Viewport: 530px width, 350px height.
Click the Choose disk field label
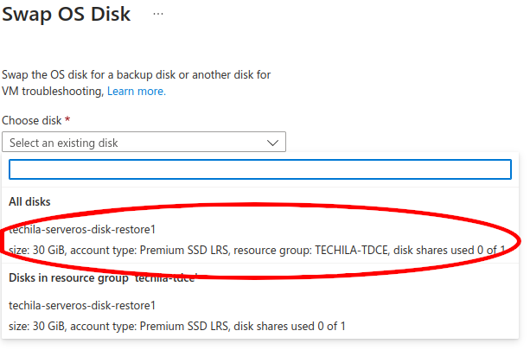point(32,122)
